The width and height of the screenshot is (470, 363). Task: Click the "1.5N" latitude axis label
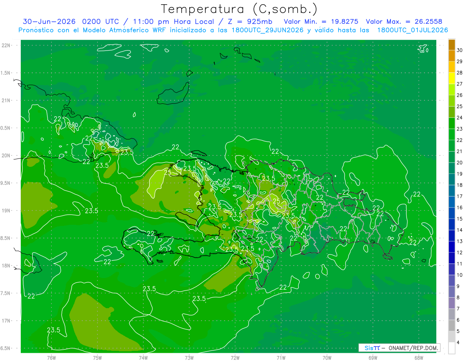6,73
